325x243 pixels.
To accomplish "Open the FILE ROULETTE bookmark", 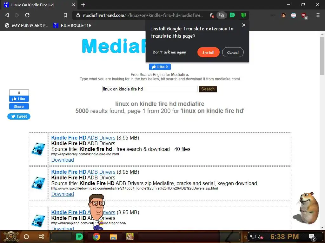I will pos(72,25).
